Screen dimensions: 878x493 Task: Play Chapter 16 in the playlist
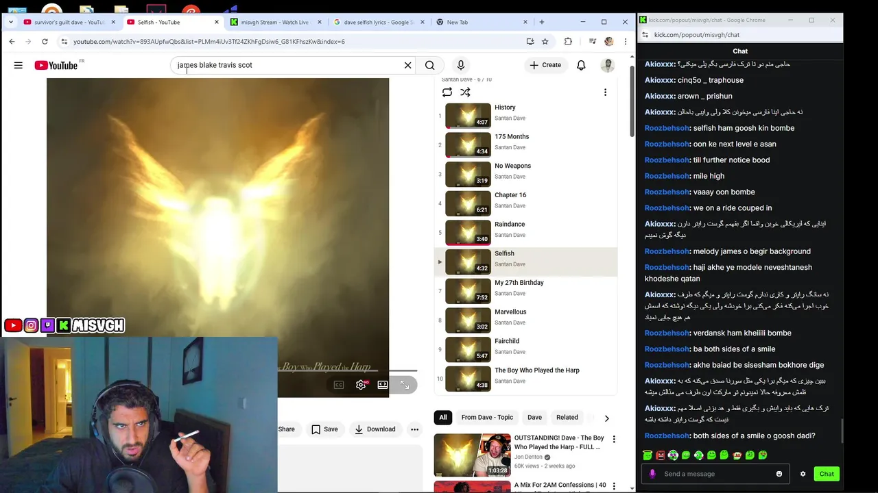click(x=525, y=203)
